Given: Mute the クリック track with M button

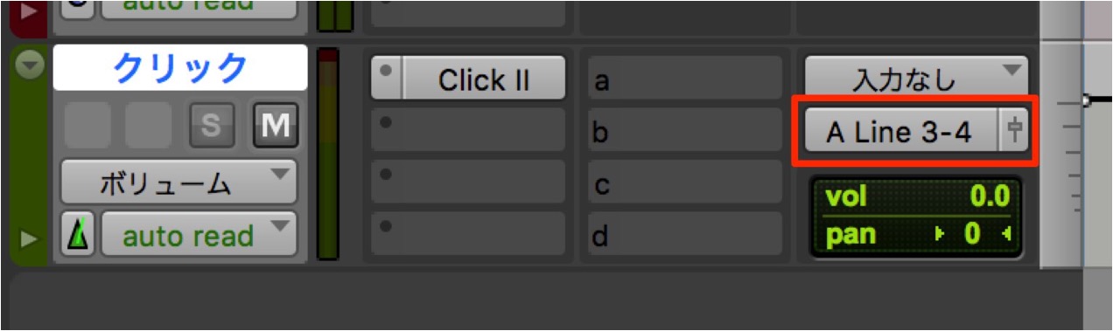Looking at the screenshot, I should (x=276, y=126).
